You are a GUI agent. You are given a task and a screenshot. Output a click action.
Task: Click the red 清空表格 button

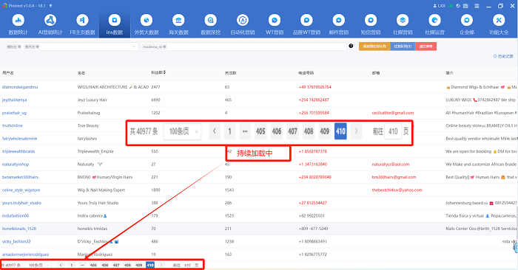coord(425,46)
